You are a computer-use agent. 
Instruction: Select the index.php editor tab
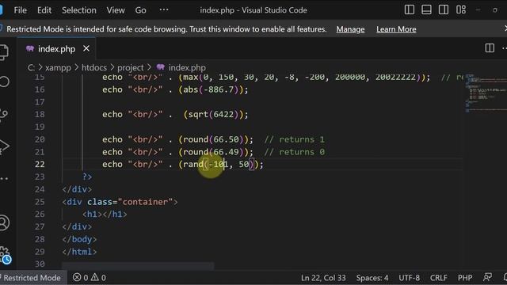pyautogui.click(x=56, y=49)
